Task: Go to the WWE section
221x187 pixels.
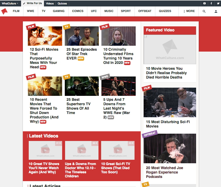Action: click(x=30, y=11)
